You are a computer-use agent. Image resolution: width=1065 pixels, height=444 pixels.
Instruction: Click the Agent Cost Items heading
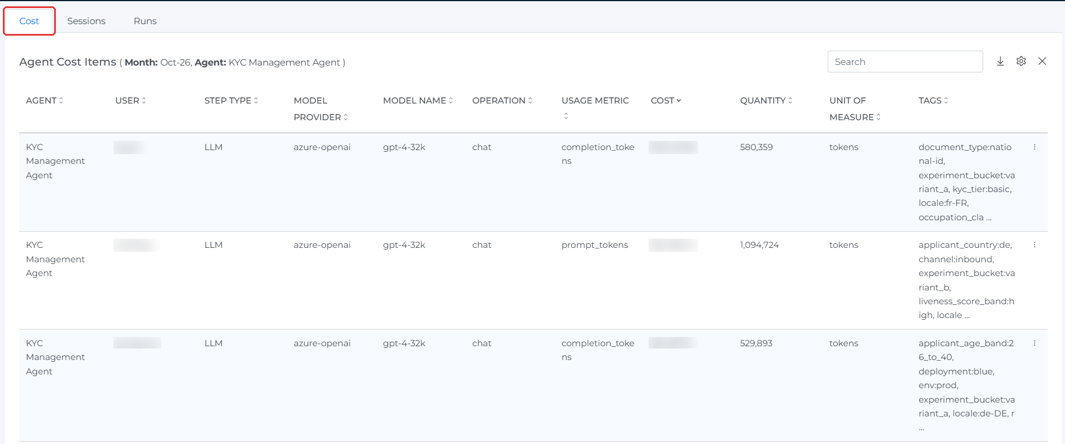pyautogui.click(x=67, y=62)
